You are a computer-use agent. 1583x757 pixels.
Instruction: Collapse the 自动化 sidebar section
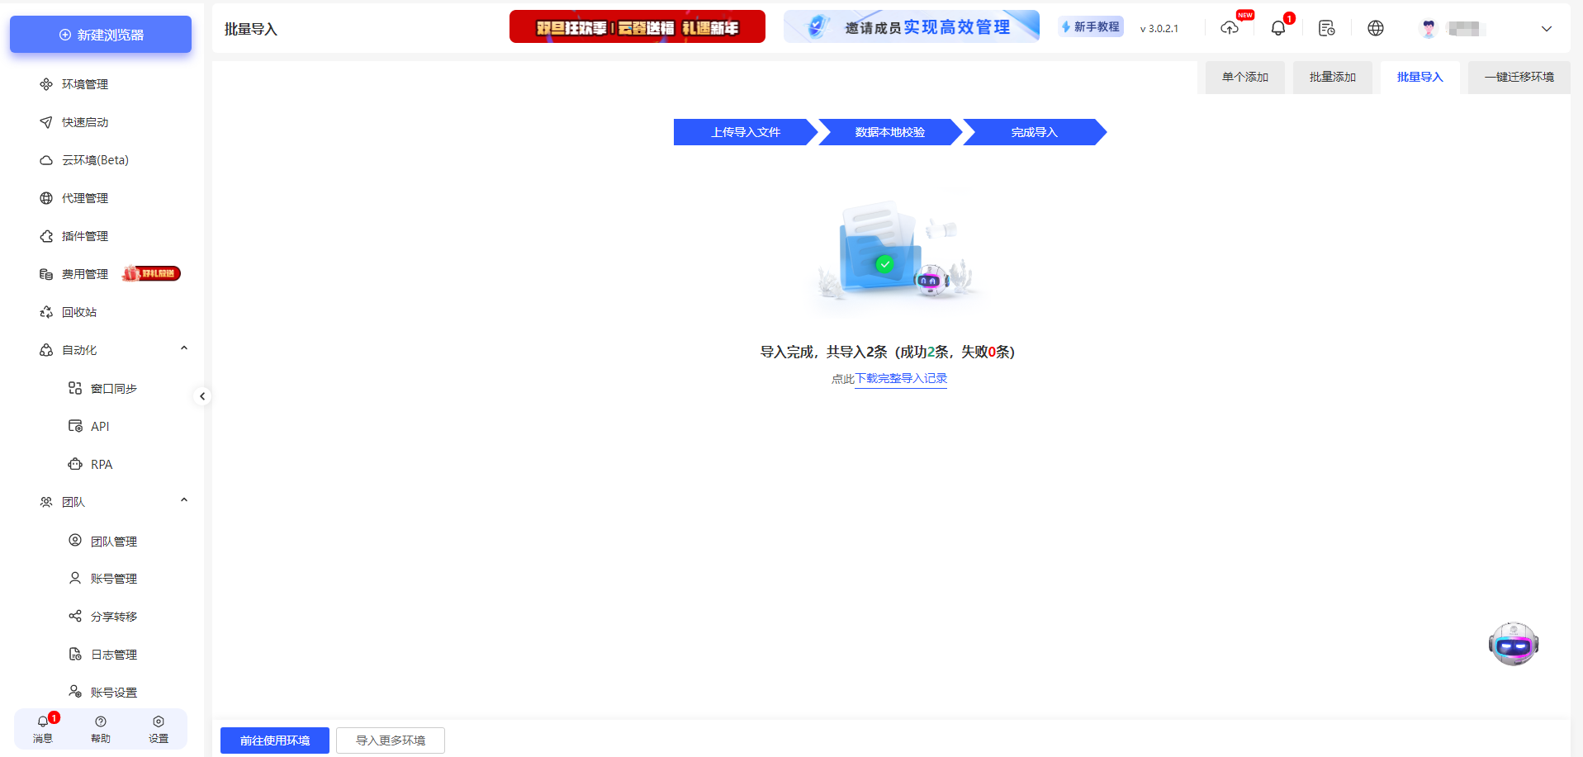coord(183,348)
